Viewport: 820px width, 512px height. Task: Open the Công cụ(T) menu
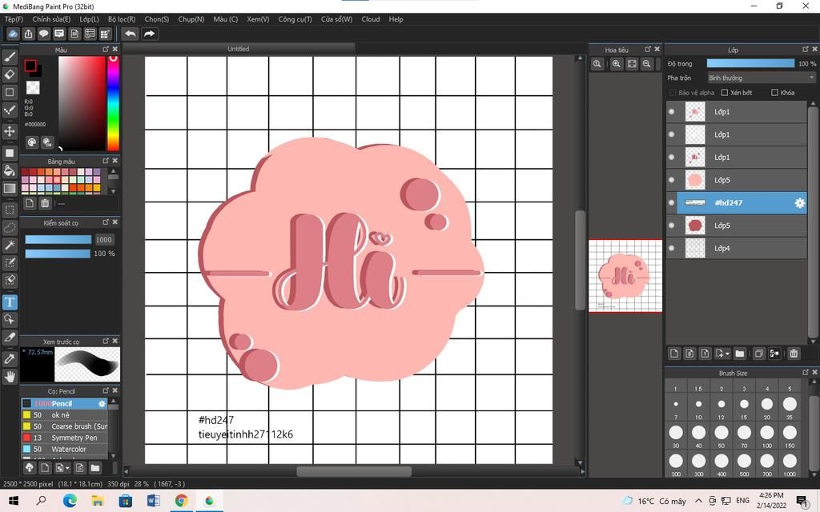[295, 19]
